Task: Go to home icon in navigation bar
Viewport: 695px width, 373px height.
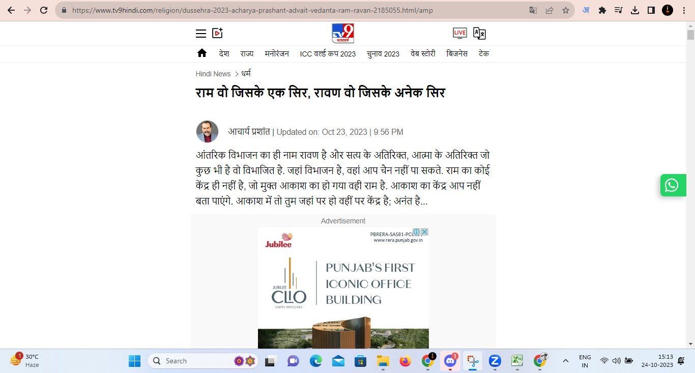Action: click(202, 53)
